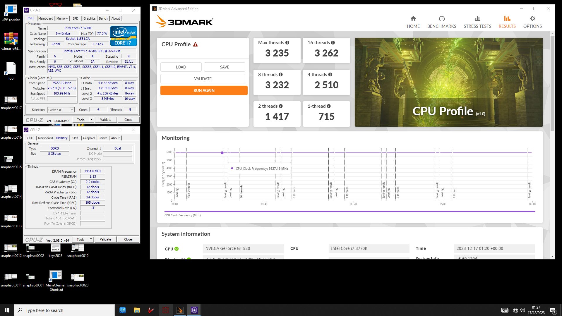Open 3DMark Options gear
The width and height of the screenshot is (562, 316).
532,22
